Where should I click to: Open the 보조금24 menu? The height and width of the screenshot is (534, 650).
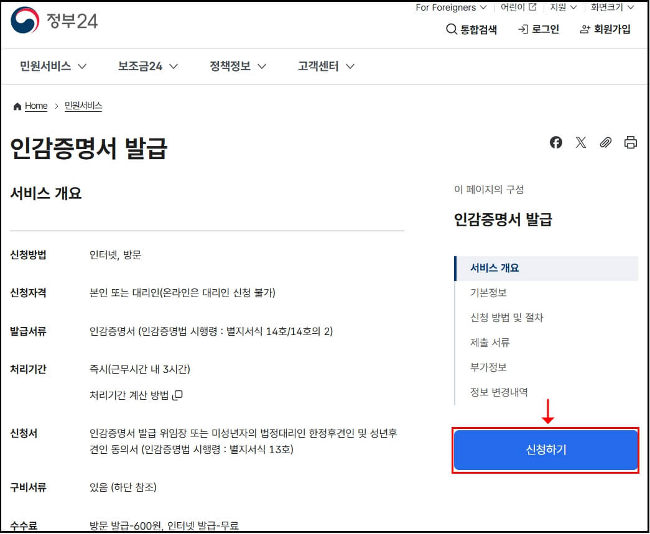point(141,66)
